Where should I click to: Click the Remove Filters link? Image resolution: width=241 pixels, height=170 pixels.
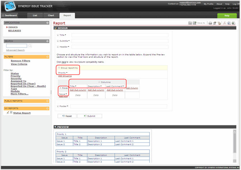(20, 61)
